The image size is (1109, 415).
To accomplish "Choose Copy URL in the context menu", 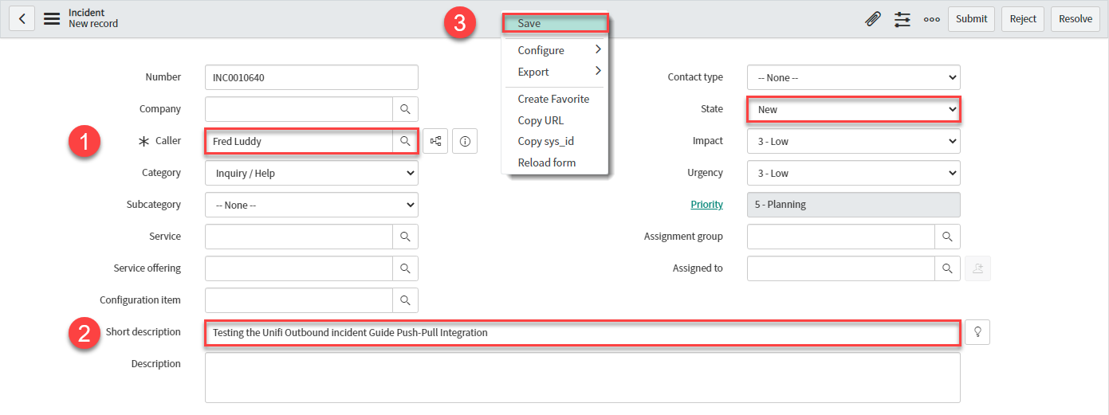I will tap(542, 120).
